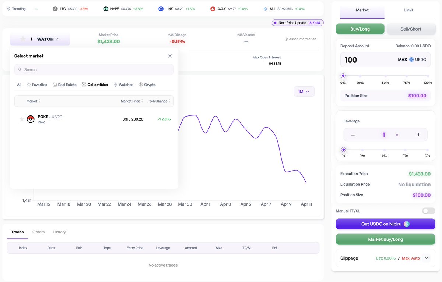The height and width of the screenshot is (282, 442).
Task: Open the History tab
Action: coord(59,232)
